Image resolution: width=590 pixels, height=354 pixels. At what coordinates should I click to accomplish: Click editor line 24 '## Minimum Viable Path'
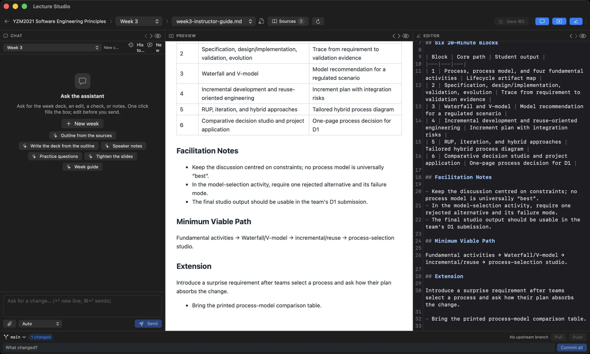(460, 241)
